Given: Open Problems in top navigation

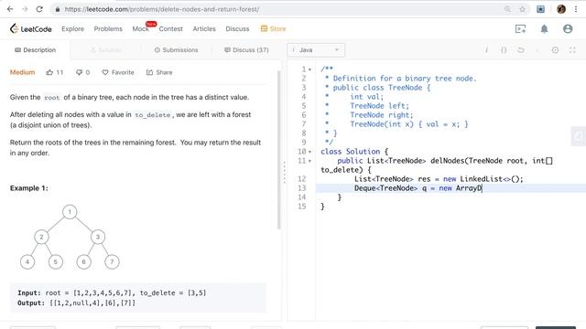Looking at the screenshot, I should 108,28.
